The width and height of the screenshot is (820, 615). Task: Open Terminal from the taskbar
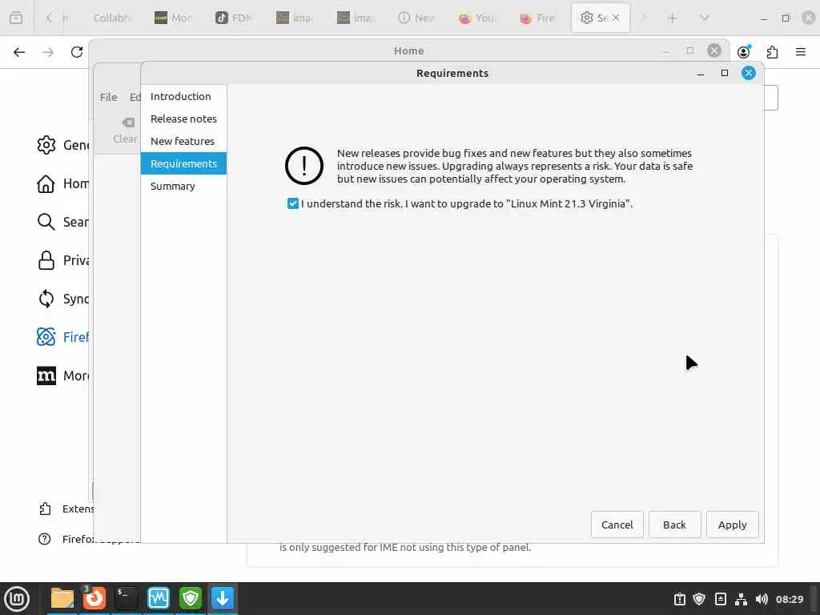click(126, 598)
